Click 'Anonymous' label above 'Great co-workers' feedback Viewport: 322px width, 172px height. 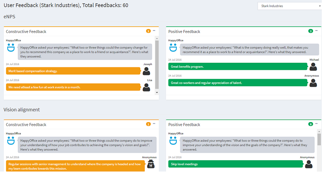click(x=312, y=76)
